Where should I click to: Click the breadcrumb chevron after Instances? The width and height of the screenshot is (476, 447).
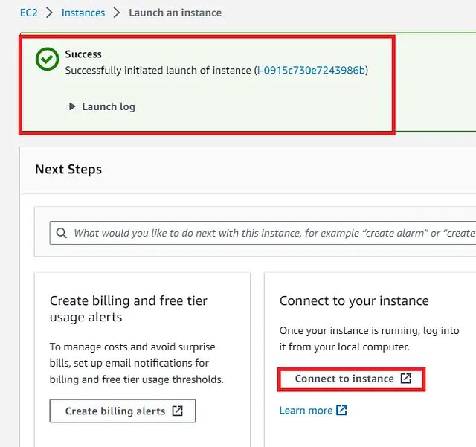point(117,13)
